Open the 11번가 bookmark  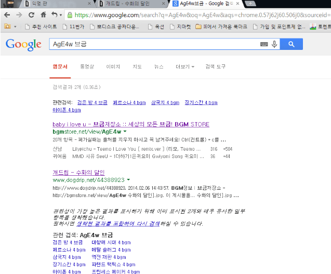73,27
